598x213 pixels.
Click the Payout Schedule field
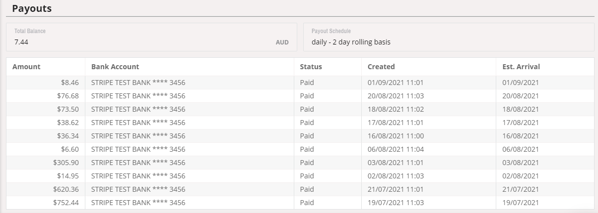[x=449, y=37]
